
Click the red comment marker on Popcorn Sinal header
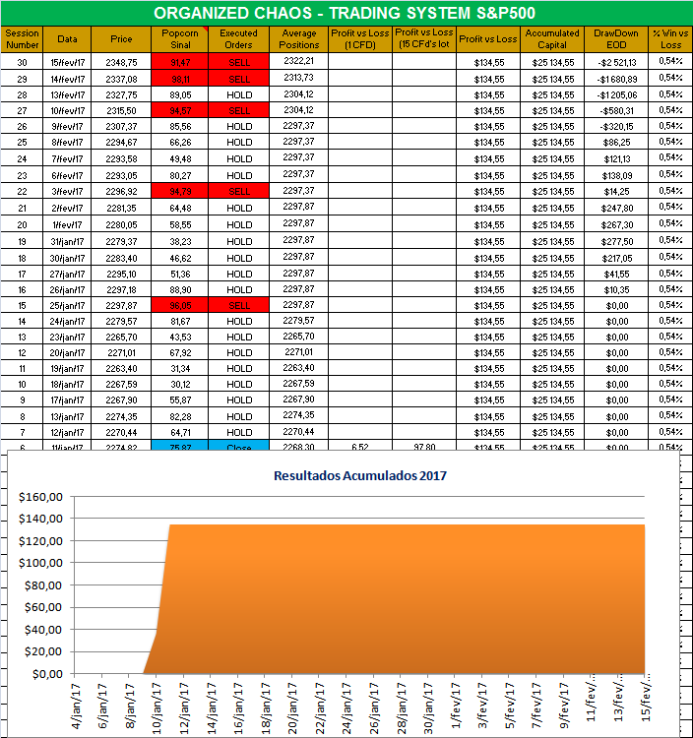pyautogui.click(x=206, y=30)
